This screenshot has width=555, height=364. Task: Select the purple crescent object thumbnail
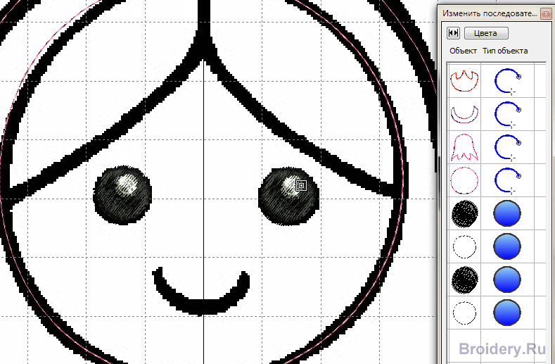coord(464,114)
